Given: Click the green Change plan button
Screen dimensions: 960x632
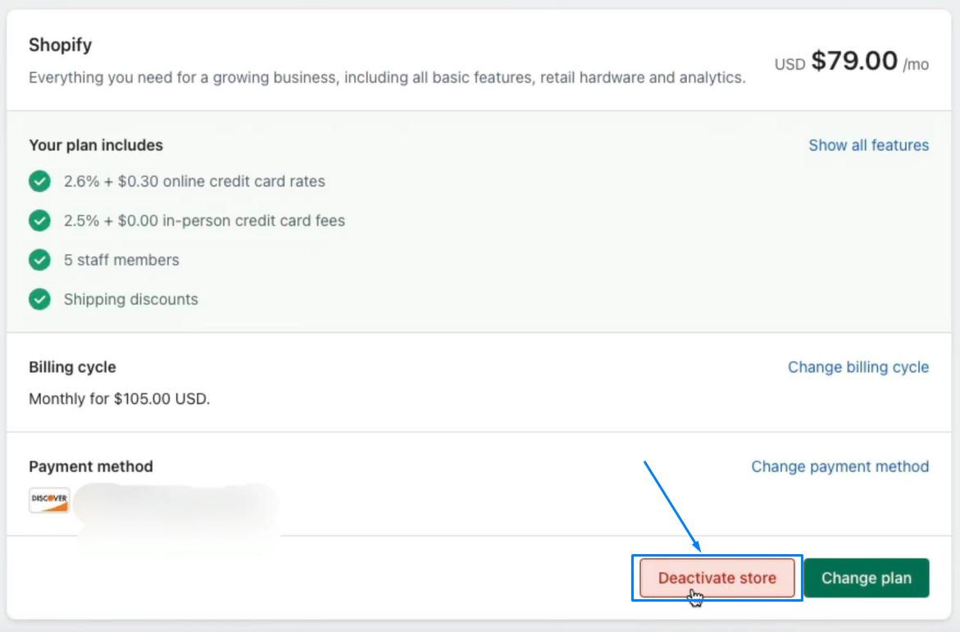Looking at the screenshot, I should [x=867, y=578].
